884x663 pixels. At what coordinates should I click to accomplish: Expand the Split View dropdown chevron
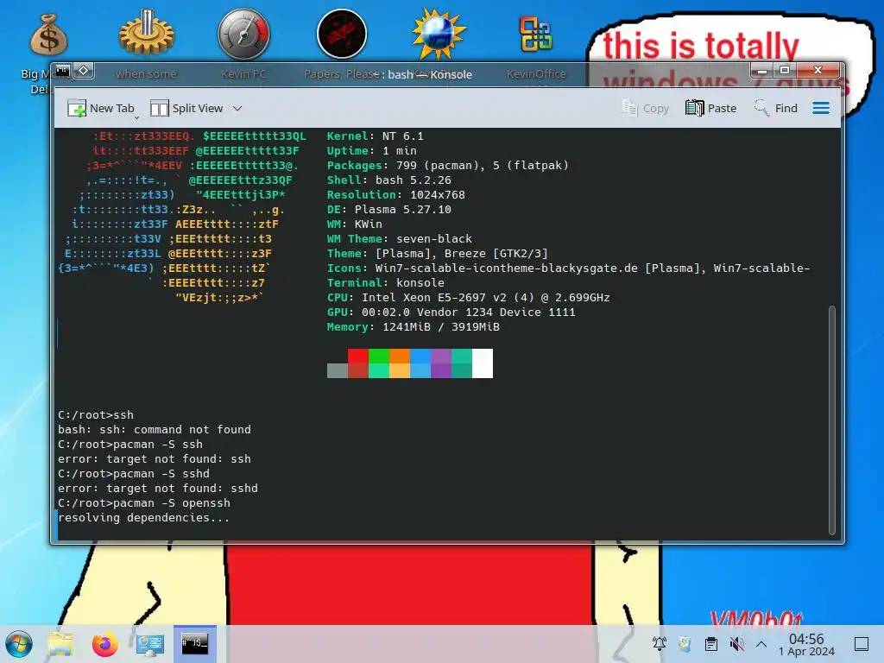click(x=237, y=108)
